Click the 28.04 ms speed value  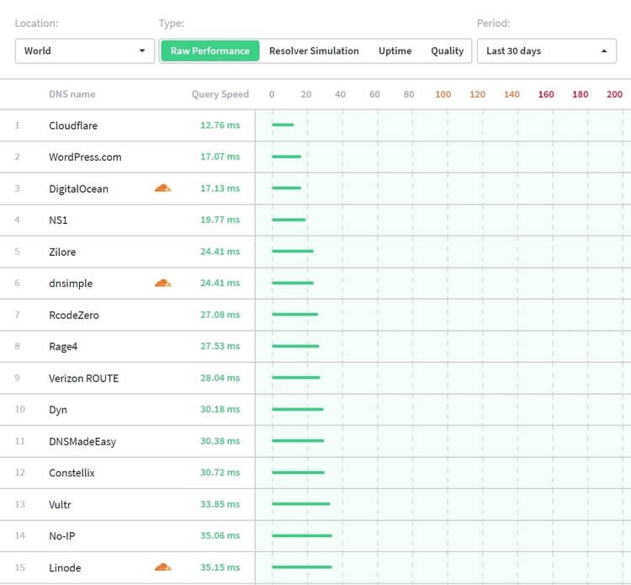coord(220,378)
